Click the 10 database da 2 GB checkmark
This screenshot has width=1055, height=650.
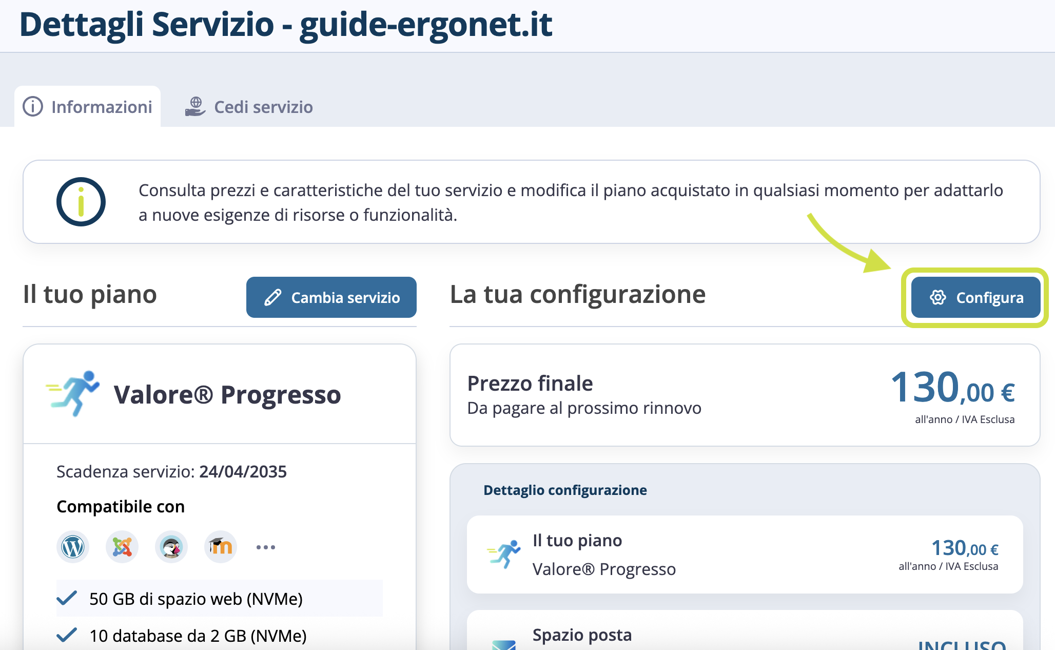[67, 636]
